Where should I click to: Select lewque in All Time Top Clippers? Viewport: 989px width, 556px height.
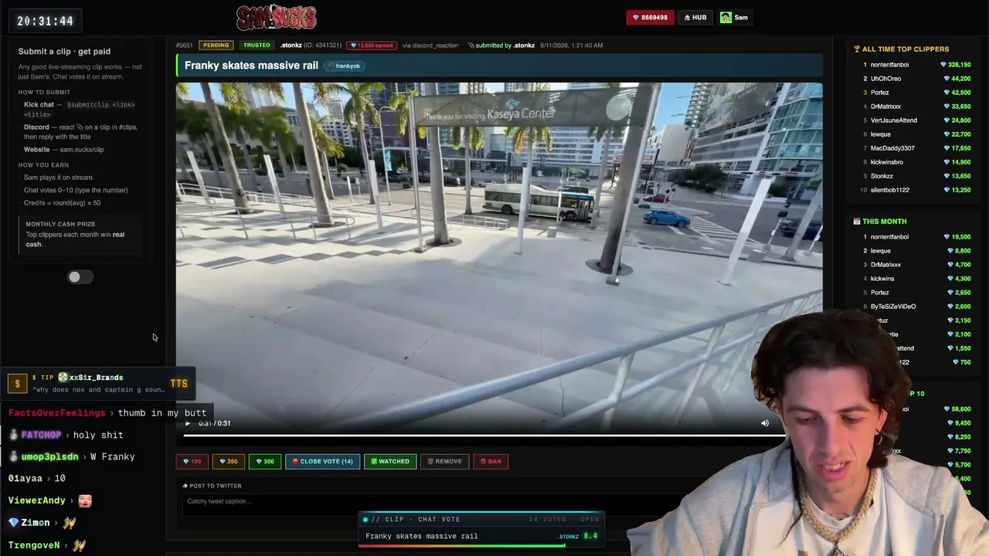coord(881,134)
